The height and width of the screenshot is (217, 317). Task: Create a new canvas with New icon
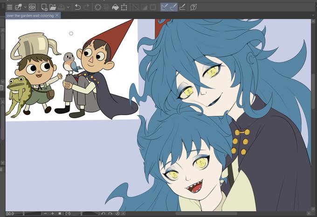[x=44, y=7]
